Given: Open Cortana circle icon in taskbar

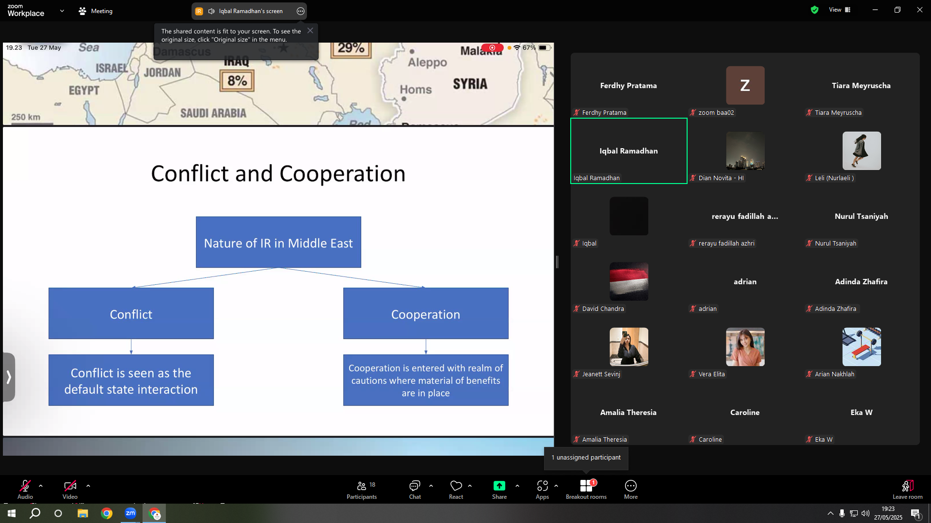Looking at the screenshot, I should click(x=58, y=513).
